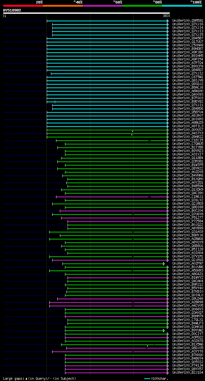Click the UniRef100_Q5EFU4 label

187,112
